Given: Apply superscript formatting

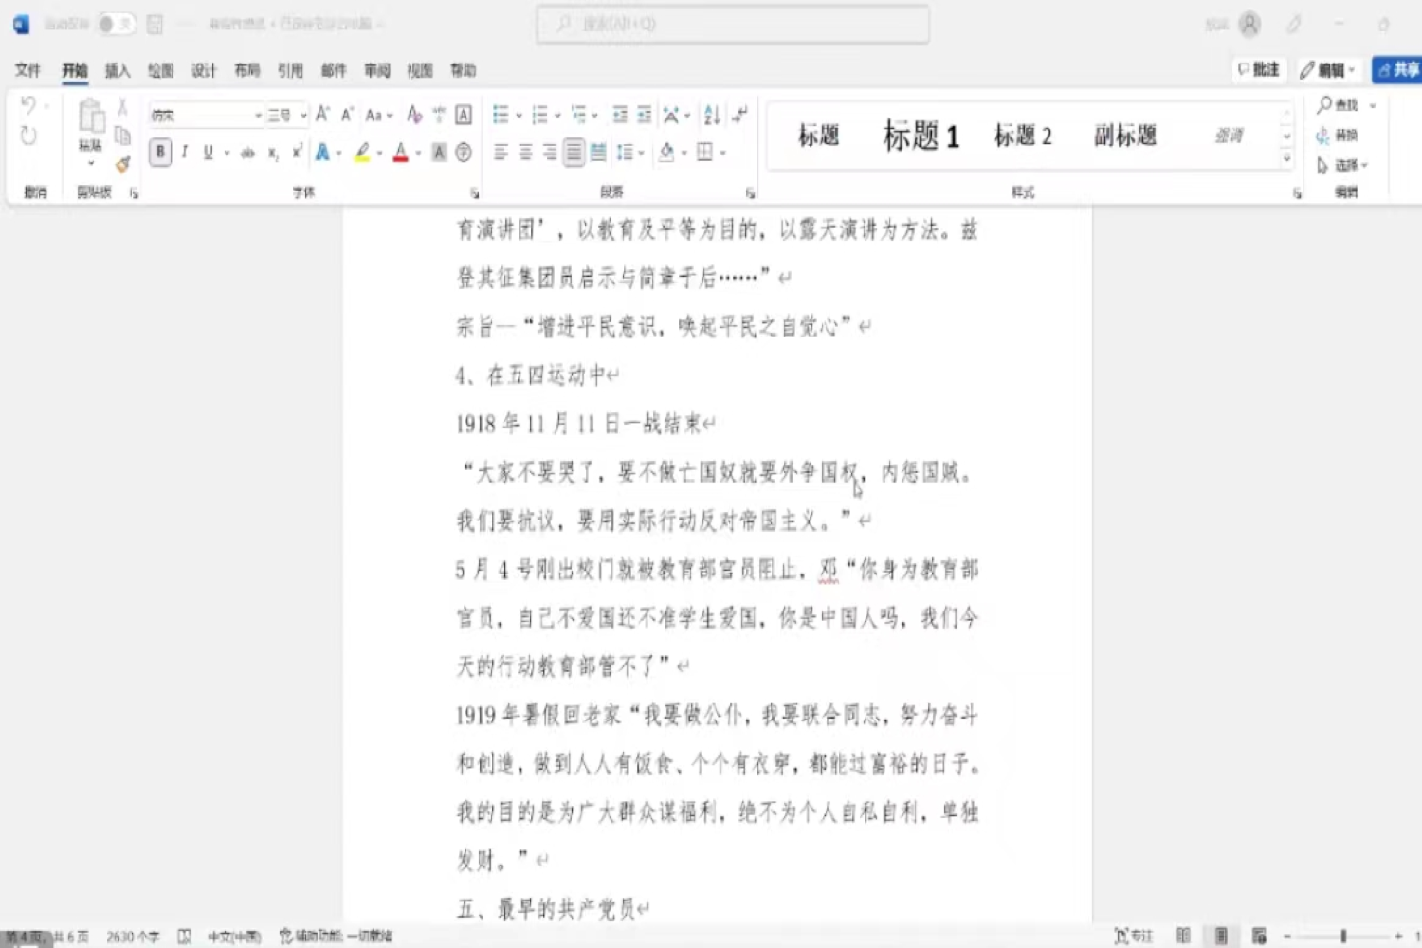Looking at the screenshot, I should tap(297, 153).
